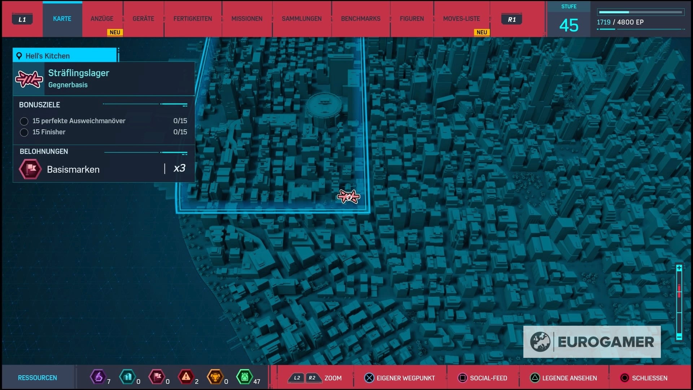Go to the Sammlungen tab

(x=302, y=19)
